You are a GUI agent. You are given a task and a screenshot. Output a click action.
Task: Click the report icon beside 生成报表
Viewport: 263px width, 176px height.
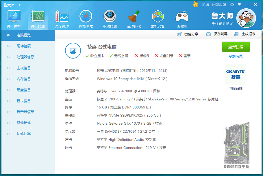pos(236,34)
